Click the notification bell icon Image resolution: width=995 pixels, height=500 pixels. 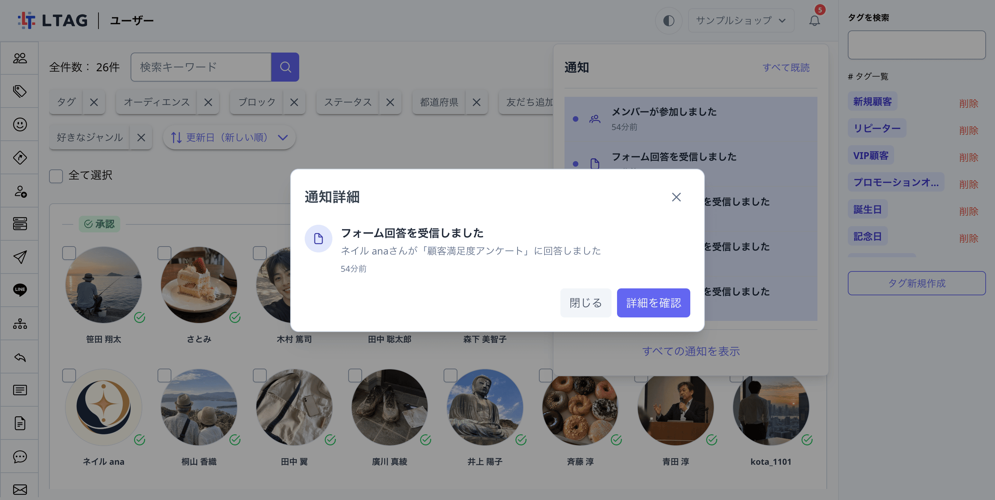[x=814, y=20]
